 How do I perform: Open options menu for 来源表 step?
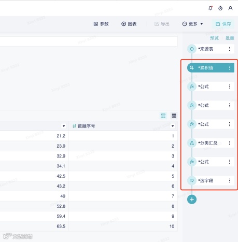coord(229,49)
